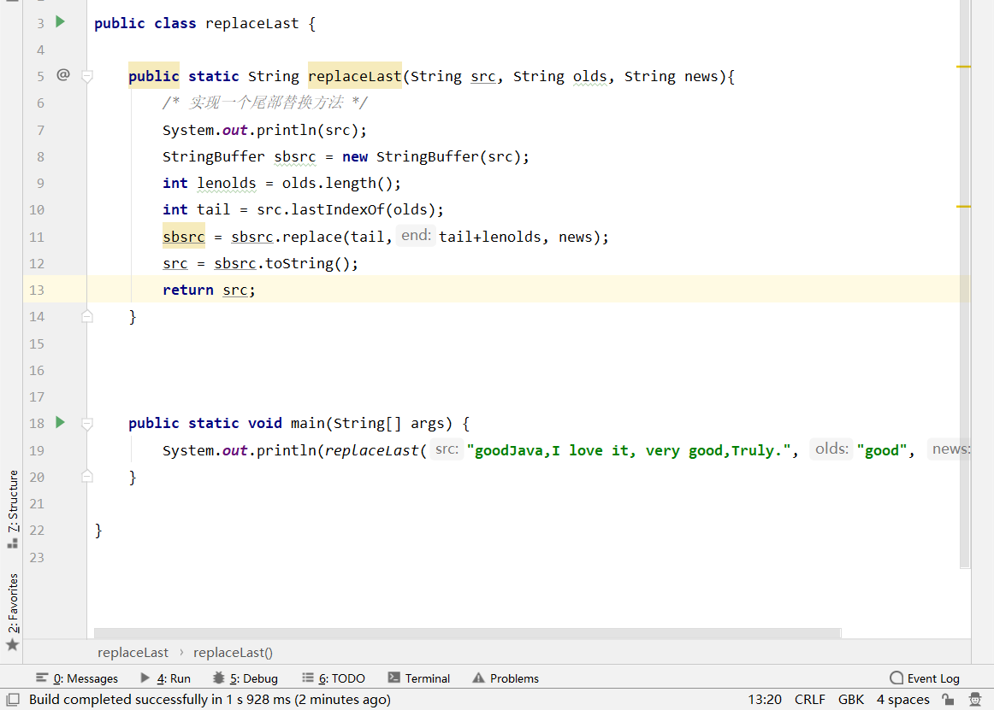Click the "end:" parameter hint on line 11
Screen dimensions: 994x710
pos(416,236)
